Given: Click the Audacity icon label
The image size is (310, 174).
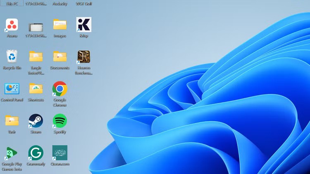Looking at the screenshot, I should click(60, 4).
